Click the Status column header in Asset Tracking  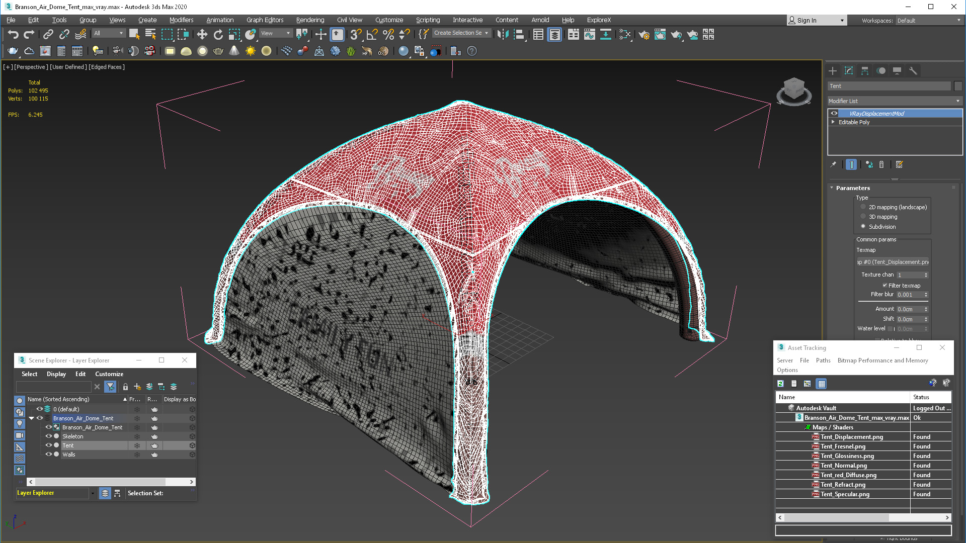pos(931,397)
